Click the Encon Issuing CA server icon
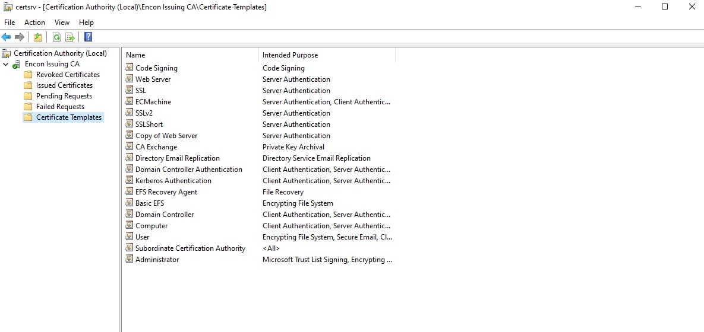 pyautogui.click(x=17, y=64)
